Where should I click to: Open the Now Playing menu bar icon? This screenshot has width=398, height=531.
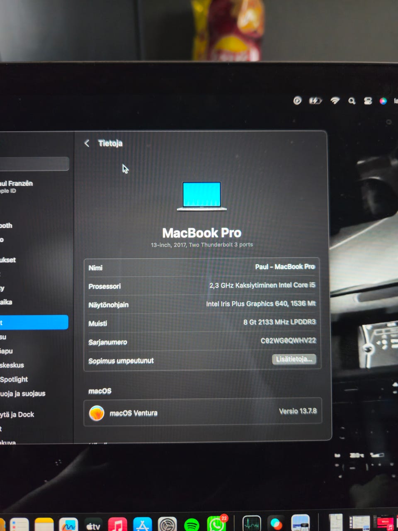[297, 100]
